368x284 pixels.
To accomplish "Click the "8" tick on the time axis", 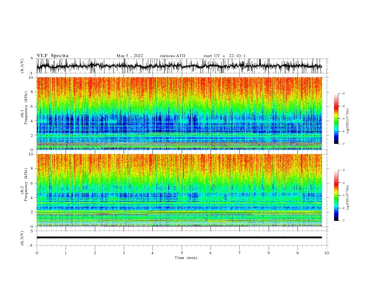I will 269,253.
